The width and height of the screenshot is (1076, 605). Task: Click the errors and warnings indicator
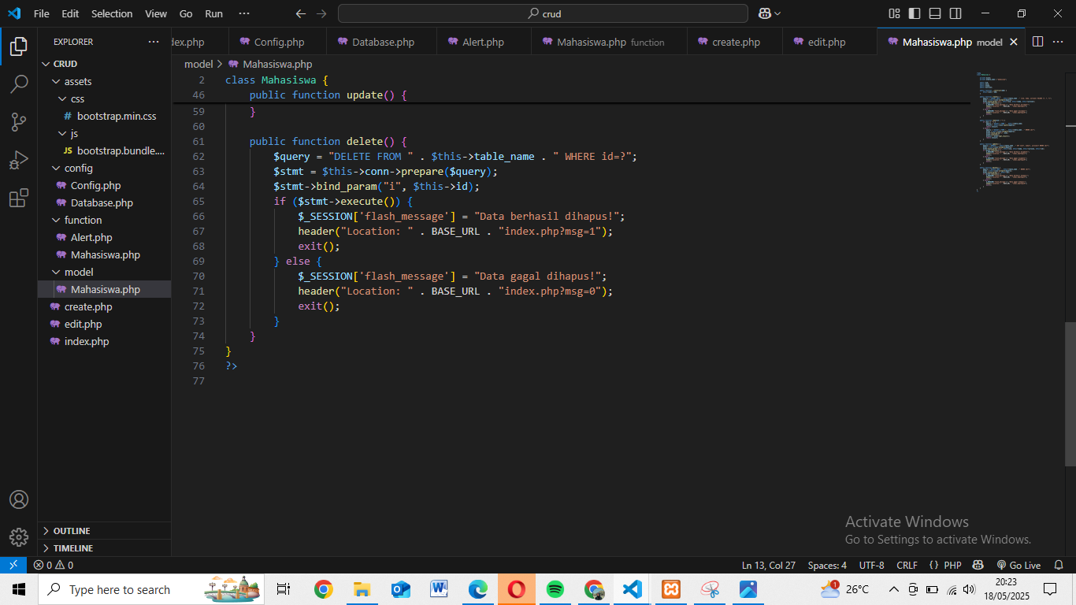(52, 565)
